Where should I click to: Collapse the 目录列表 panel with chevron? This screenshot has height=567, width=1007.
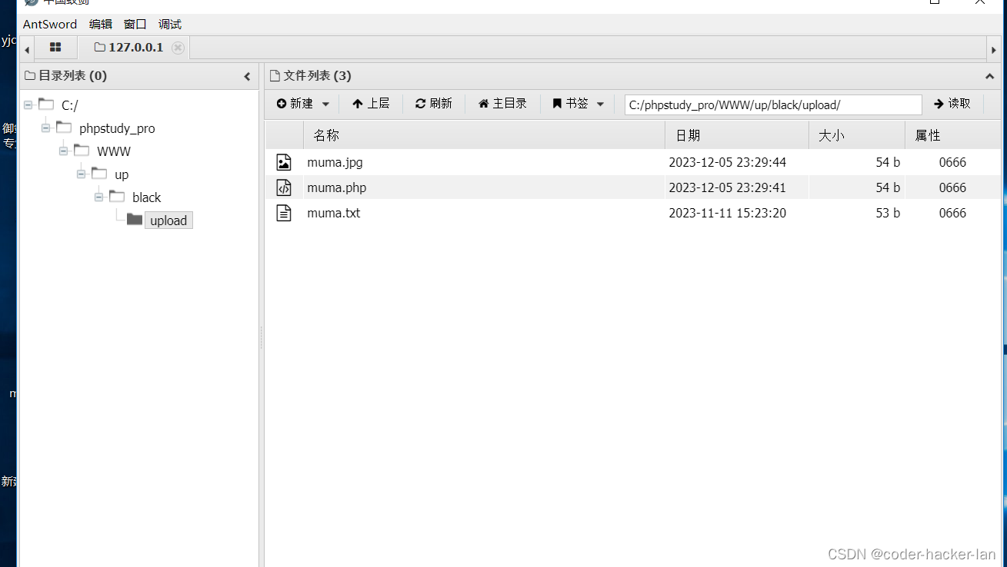point(247,76)
